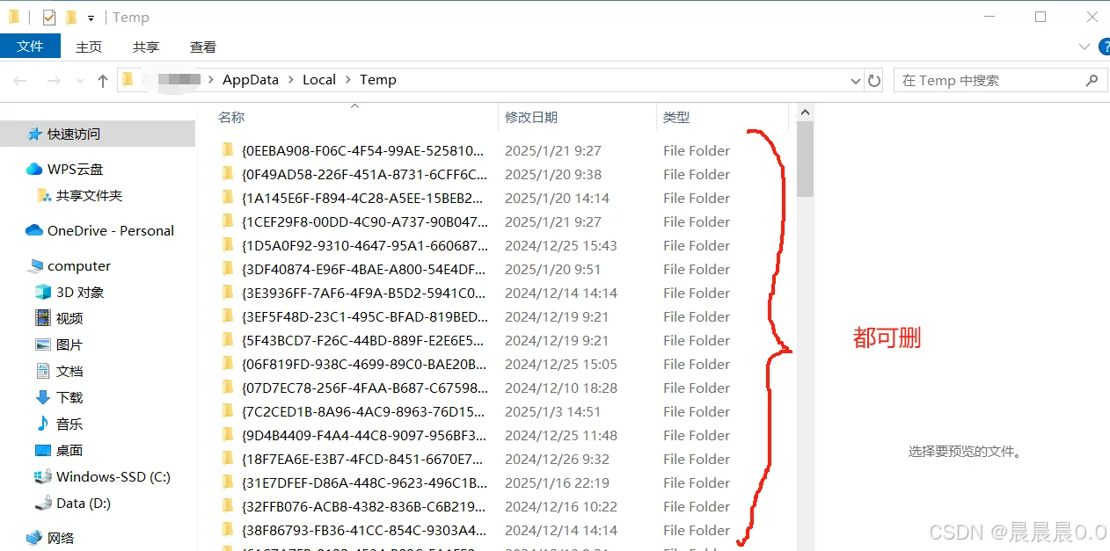This screenshot has width=1110, height=551.
Task: Select folder name {38F86793-FB36-41CC-854C-9303A4...
Action: coord(364,530)
